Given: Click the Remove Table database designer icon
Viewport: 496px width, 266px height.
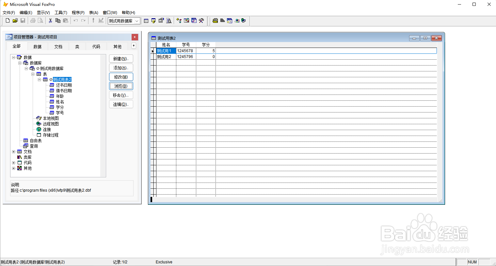Looking at the screenshot, I should coord(230,21).
